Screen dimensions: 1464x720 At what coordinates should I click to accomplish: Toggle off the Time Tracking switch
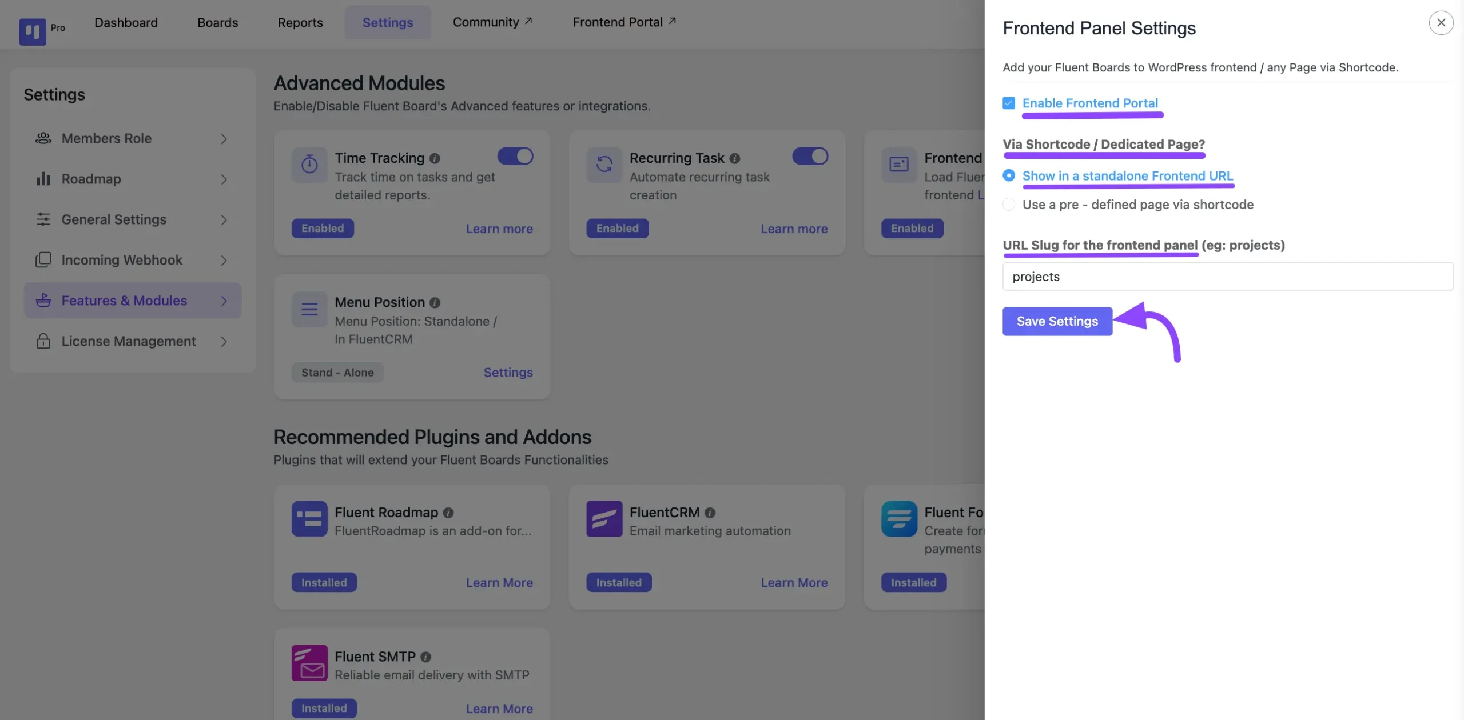pyautogui.click(x=515, y=156)
